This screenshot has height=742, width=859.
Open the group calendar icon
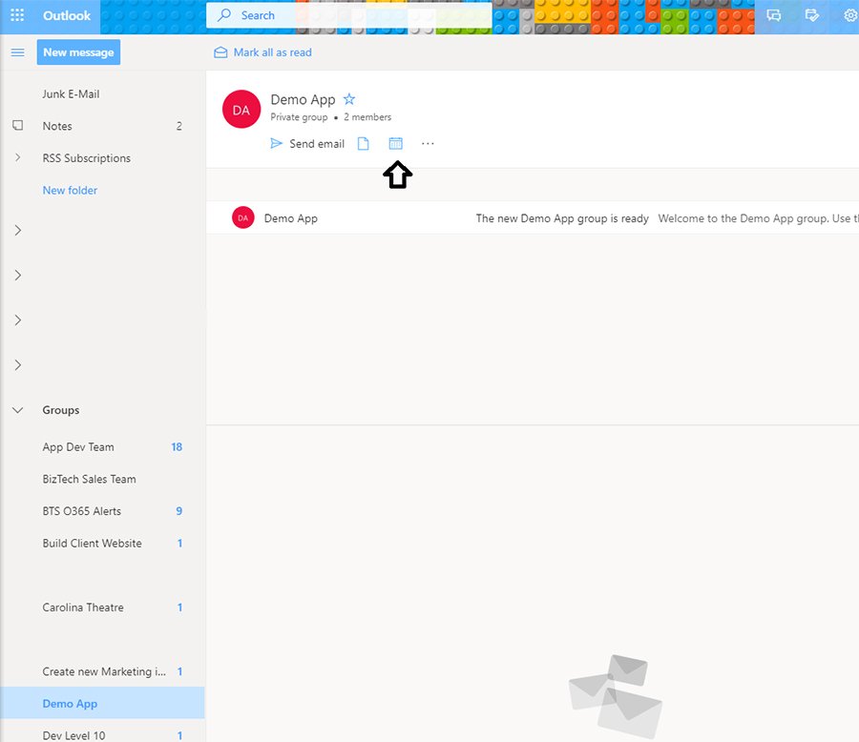(x=395, y=143)
